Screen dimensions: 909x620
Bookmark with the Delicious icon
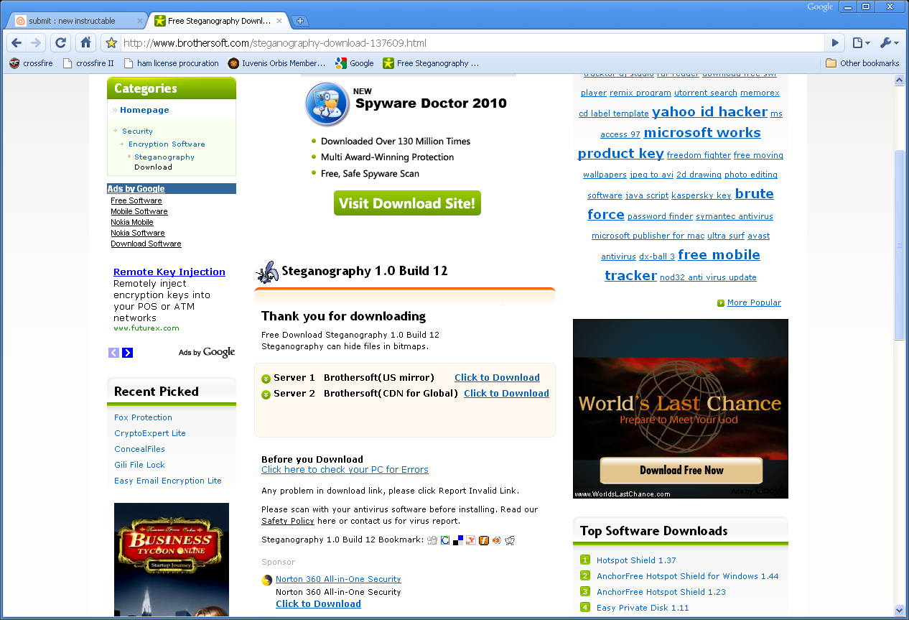(458, 540)
